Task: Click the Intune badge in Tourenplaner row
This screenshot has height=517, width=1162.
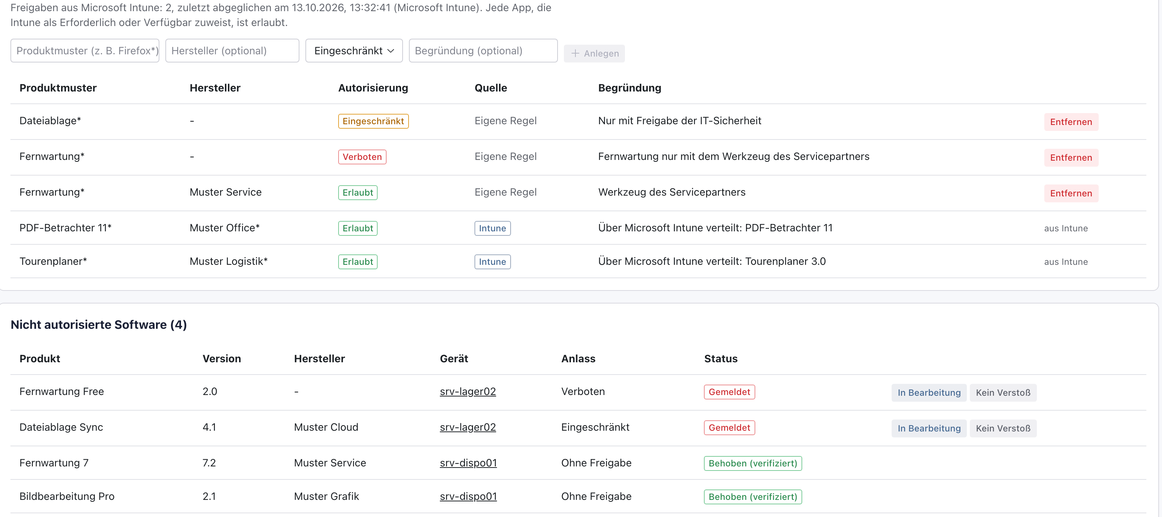Action: coord(492,261)
